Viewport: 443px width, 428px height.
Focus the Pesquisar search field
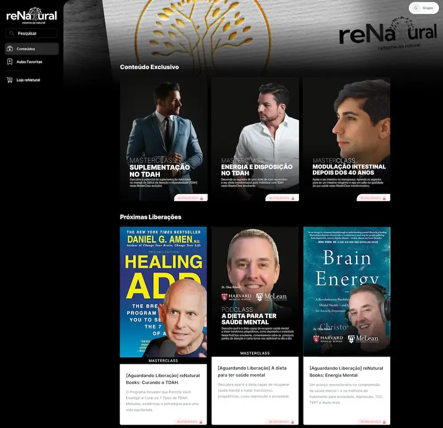(x=31, y=33)
